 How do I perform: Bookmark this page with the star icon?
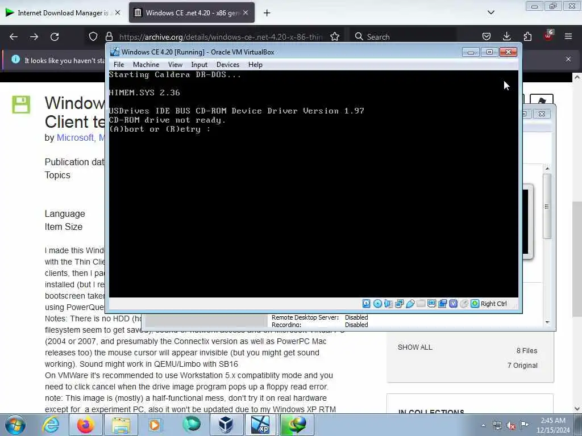pos(335,37)
